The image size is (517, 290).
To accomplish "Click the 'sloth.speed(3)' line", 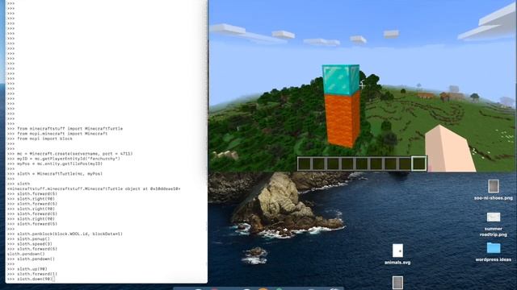I will pos(35,244).
